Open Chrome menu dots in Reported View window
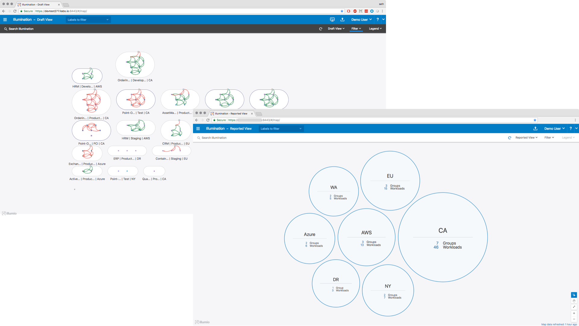 tap(575, 120)
